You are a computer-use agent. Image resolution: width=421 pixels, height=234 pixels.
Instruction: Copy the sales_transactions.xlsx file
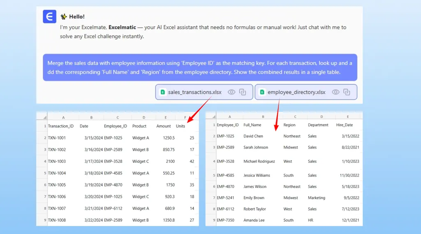pos(243,92)
